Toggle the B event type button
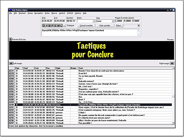 50,26
